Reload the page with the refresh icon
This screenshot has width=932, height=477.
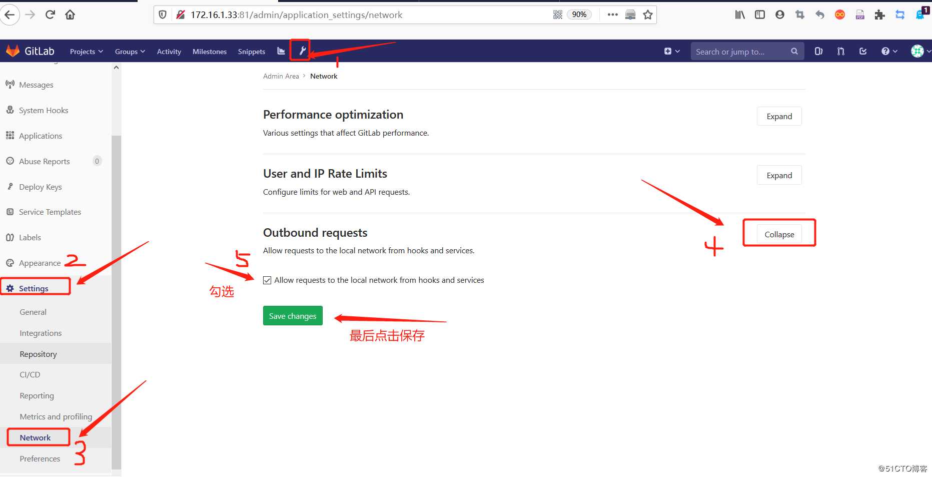click(x=50, y=15)
